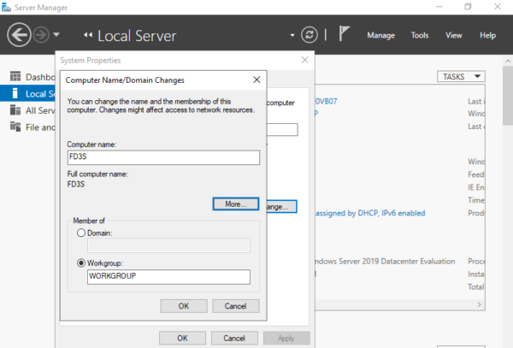Expand the dropdown arrow beside the refresh icon

click(x=292, y=35)
